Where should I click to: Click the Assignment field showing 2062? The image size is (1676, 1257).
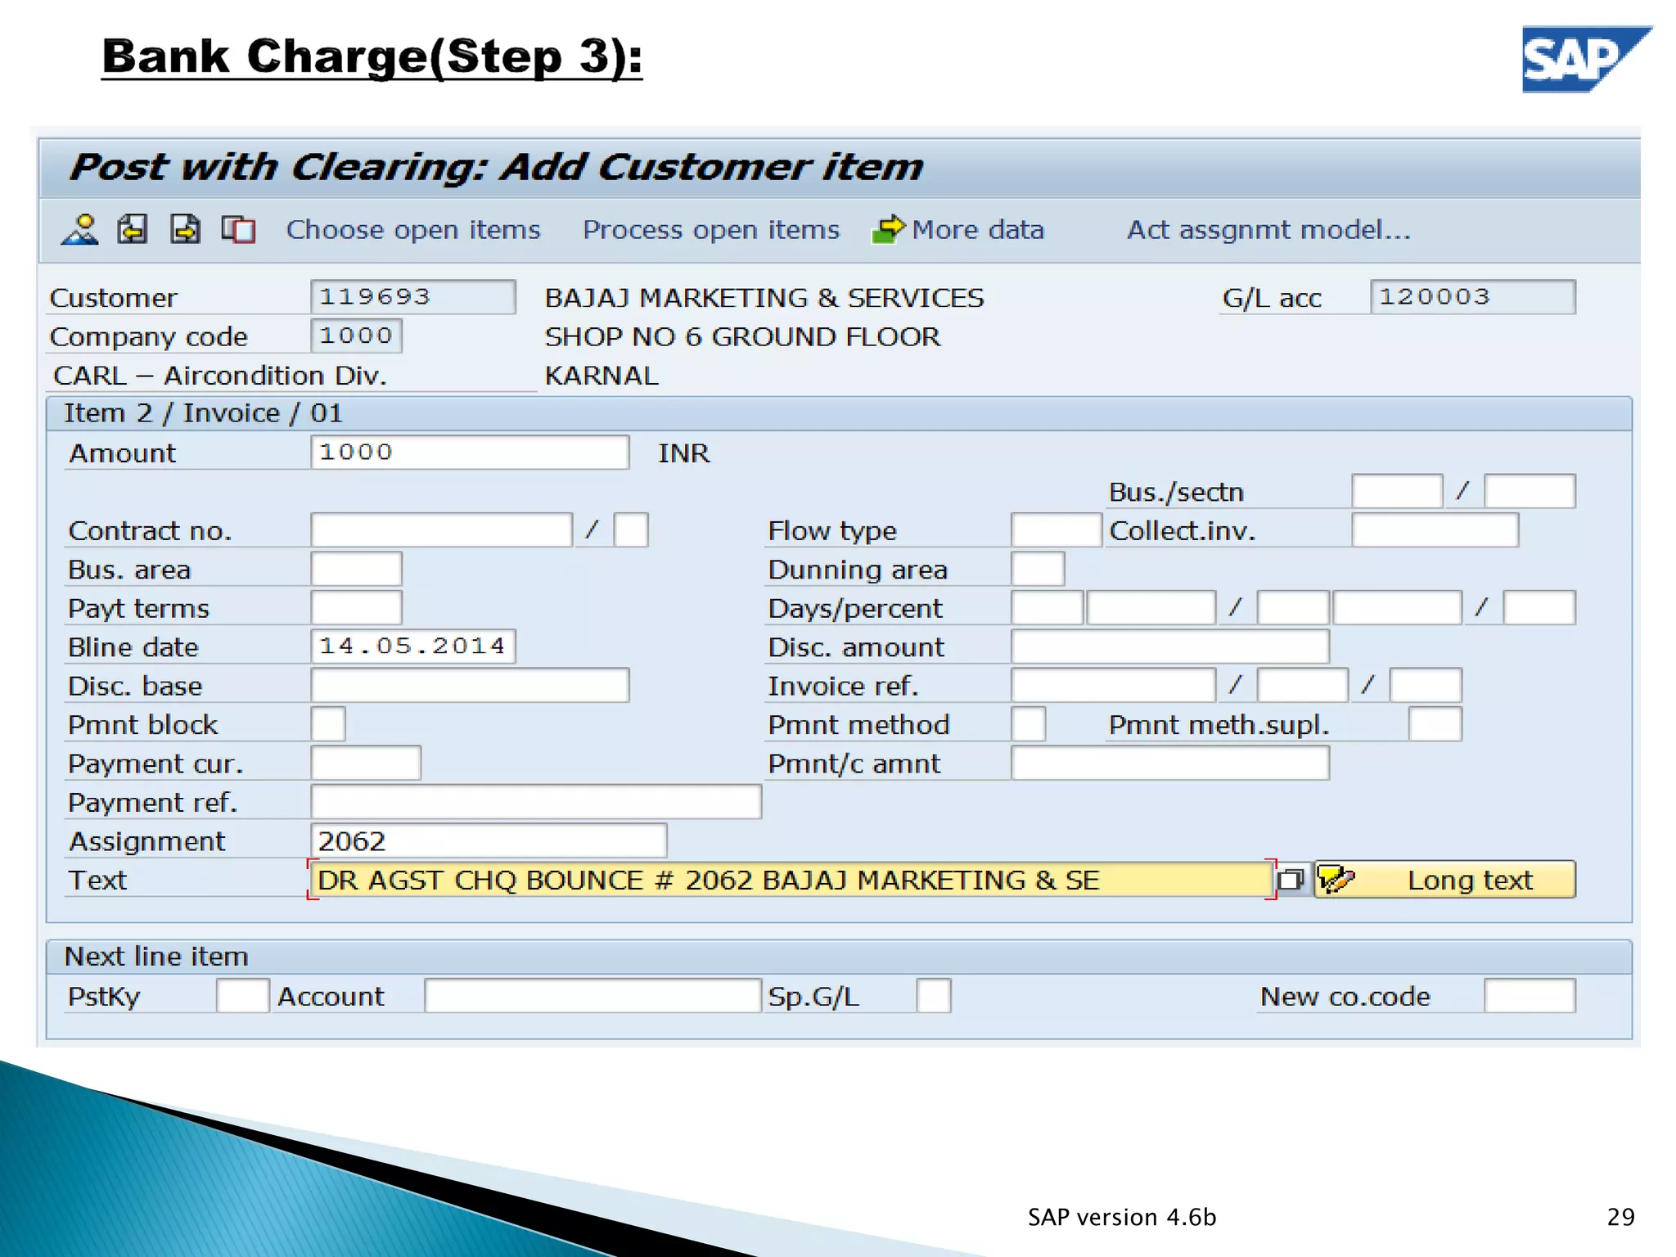tap(489, 841)
